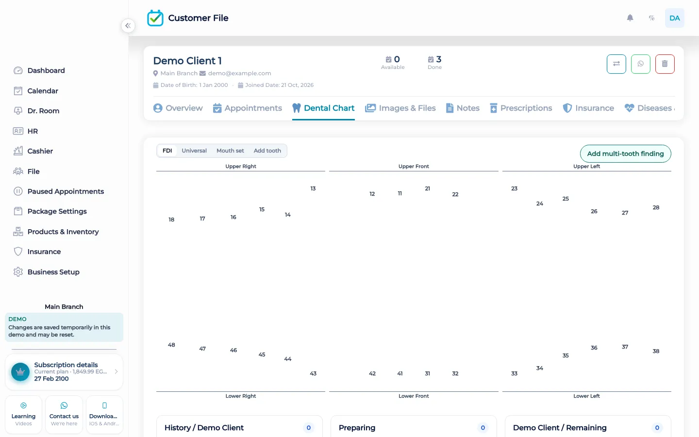Open notifications bell icon
699x437 pixels.
point(630,18)
